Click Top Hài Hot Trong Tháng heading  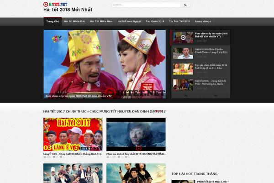195,174
